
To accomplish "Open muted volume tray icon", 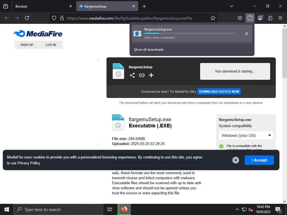I will click(251, 209).
